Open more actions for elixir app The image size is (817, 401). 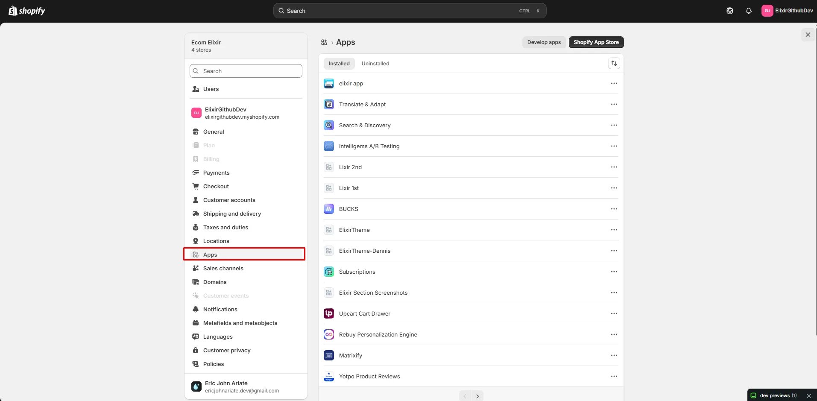[614, 83]
